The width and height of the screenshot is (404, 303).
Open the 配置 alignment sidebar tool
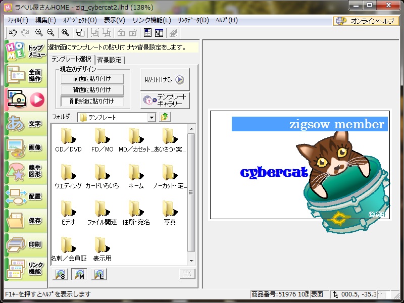(26, 196)
